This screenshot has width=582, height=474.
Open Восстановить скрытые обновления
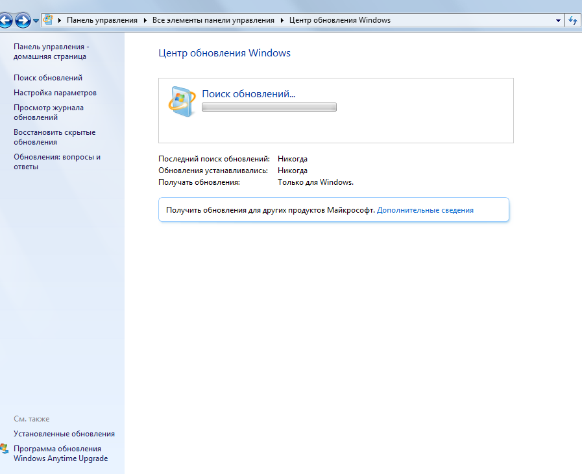pyautogui.click(x=55, y=137)
